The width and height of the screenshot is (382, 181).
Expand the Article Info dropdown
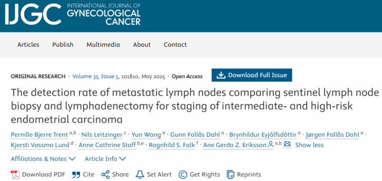tap(105, 159)
